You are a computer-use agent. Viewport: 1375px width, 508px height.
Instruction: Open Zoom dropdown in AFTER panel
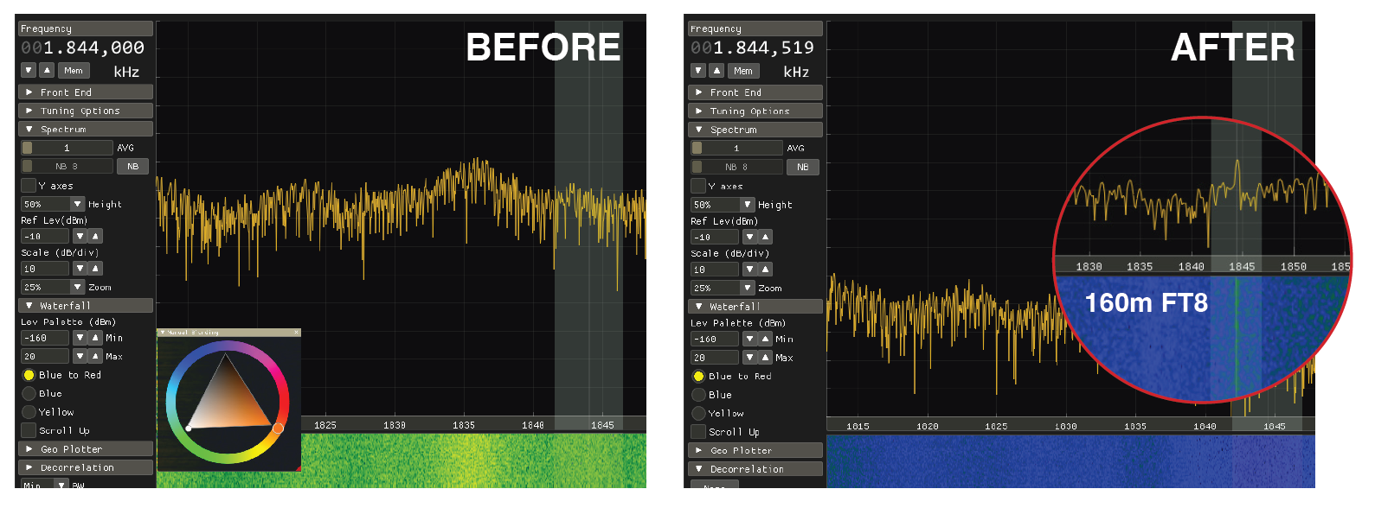(x=748, y=288)
